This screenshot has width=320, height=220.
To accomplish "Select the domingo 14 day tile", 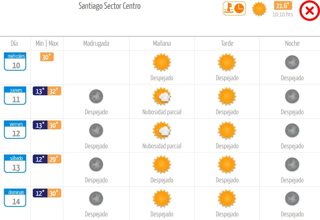I will click(x=15, y=198).
